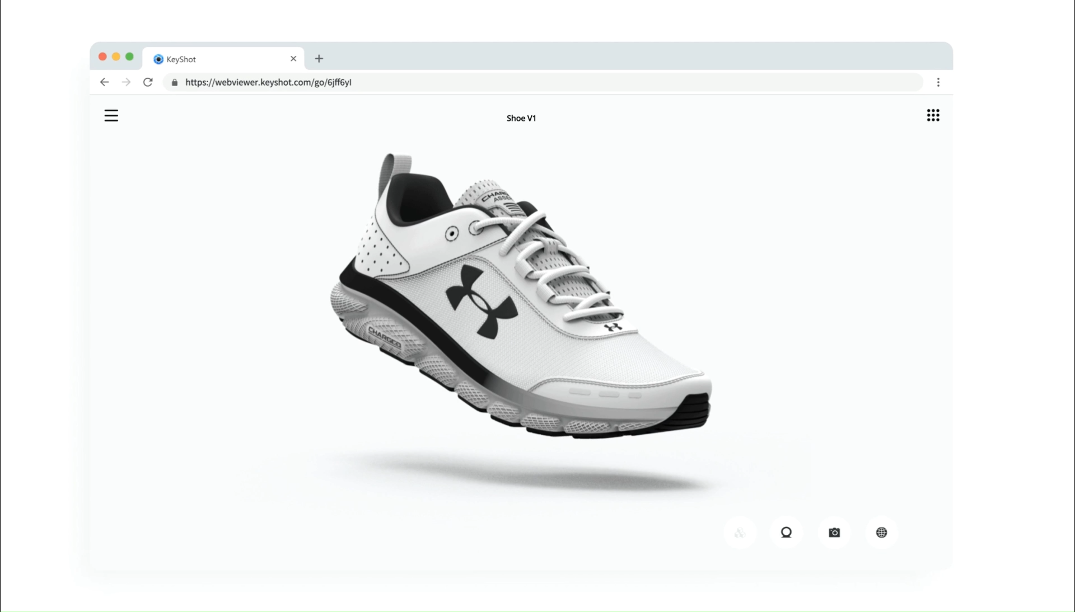Click the browser forward arrow

[126, 82]
